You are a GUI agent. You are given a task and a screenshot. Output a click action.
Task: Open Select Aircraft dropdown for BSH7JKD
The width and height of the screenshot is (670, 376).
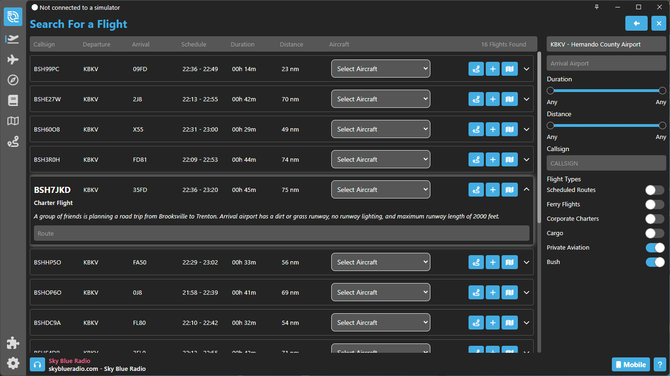point(381,190)
